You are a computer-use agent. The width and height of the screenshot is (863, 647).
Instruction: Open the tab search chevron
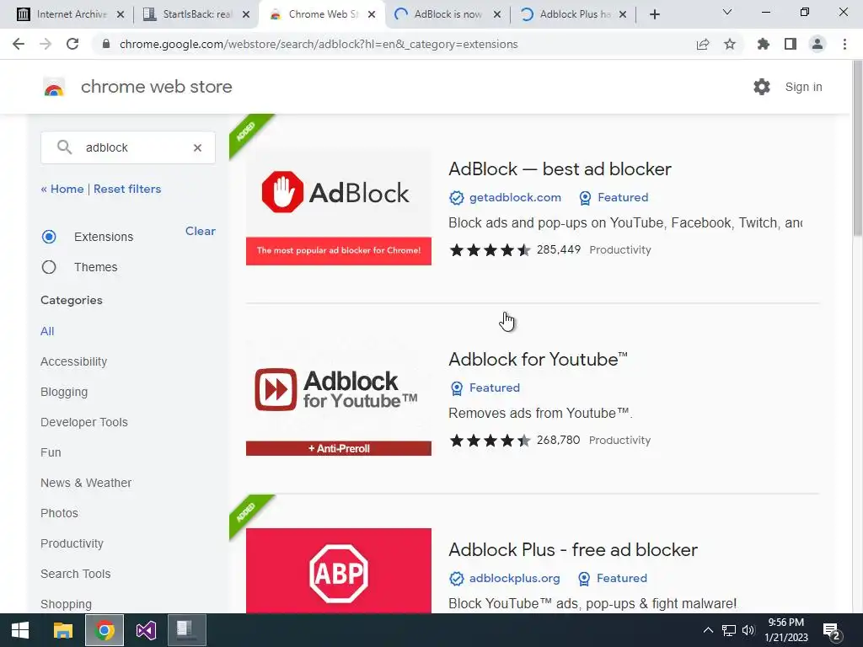pos(727,12)
